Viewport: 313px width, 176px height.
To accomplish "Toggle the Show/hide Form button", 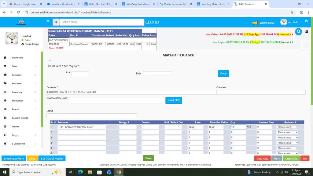I will pyautogui.click(x=14, y=158).
